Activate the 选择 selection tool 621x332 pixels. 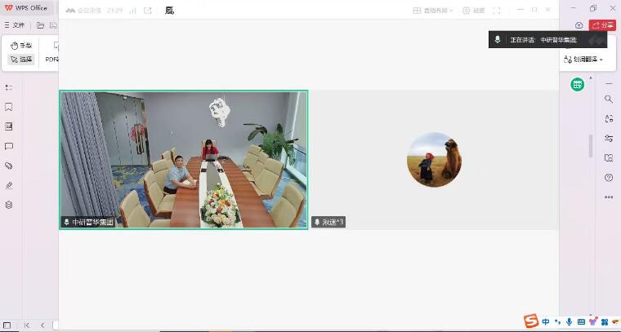pos(21,60)
